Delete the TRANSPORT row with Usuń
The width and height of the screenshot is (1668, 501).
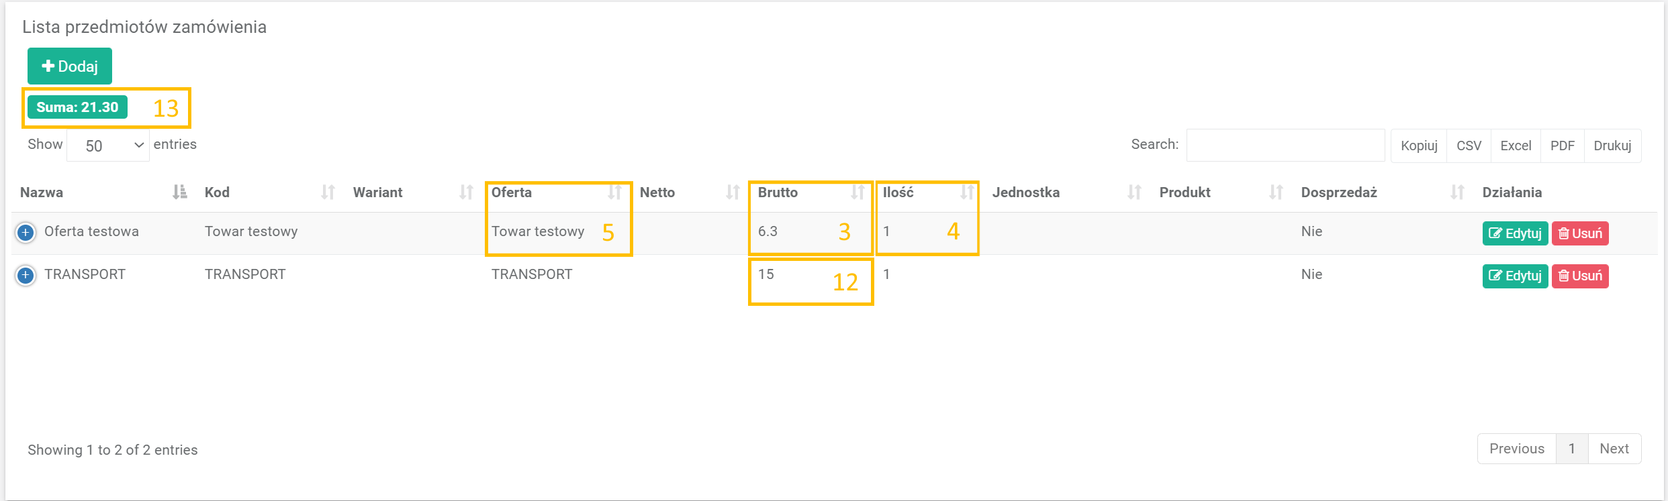pyautogui.click(x=1580, y=276)
